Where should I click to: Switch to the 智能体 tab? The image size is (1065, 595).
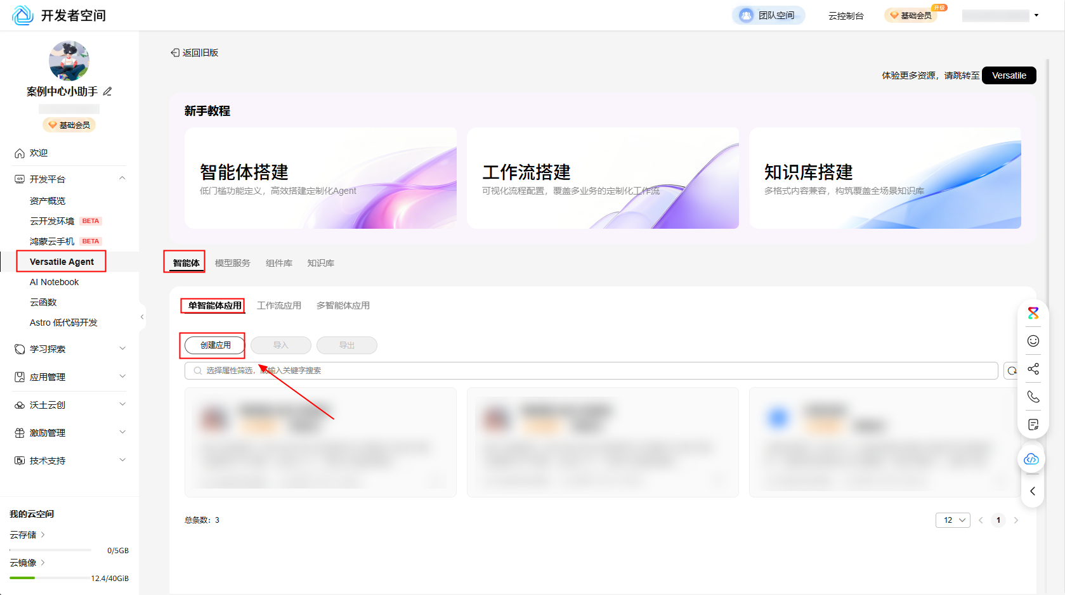tap(186, 263)
